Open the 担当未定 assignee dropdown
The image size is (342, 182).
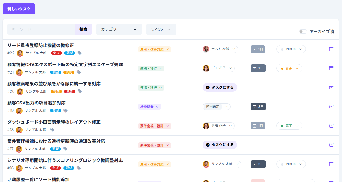(x=217, y=106)
